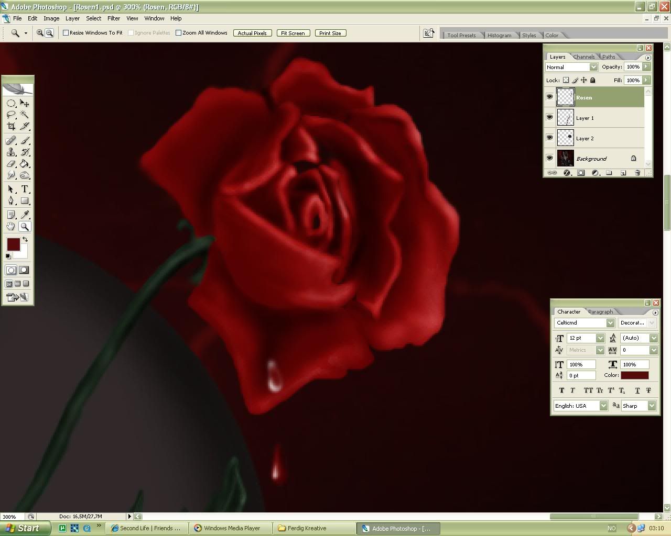Image resolution: width=671 pixels, height=536 pixels.
Task: Add a layer mask
Action: click(x=581, y=173)
